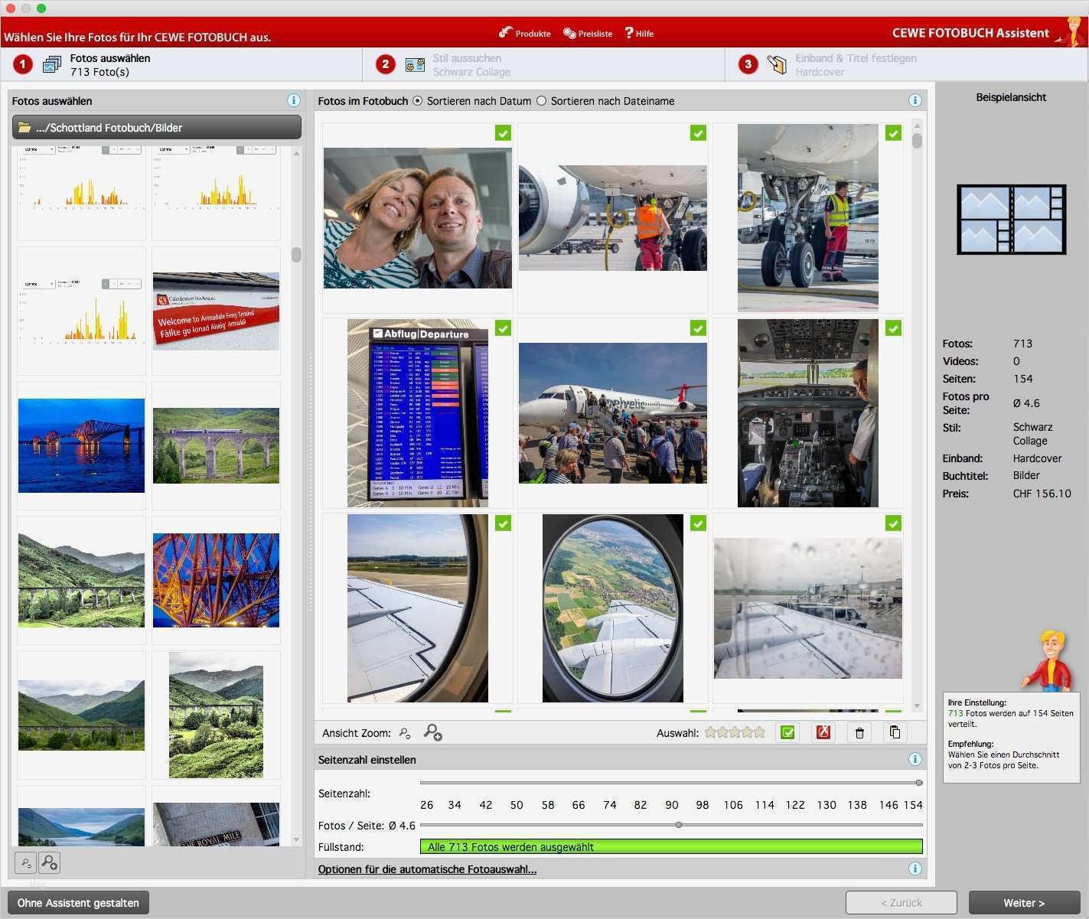Open Optionen für die automatische Fotoauswahl link
This screenshot has height=919, width=1089.
click(427, 869)
